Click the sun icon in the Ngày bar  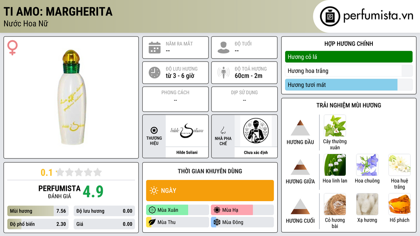(x=154, y=191)
